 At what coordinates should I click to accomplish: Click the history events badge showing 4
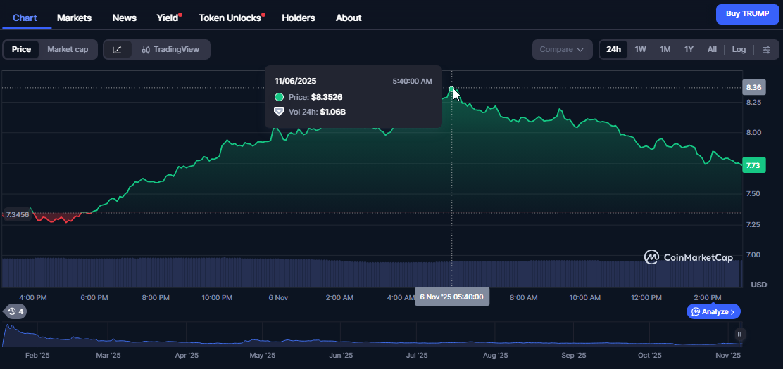15,311
